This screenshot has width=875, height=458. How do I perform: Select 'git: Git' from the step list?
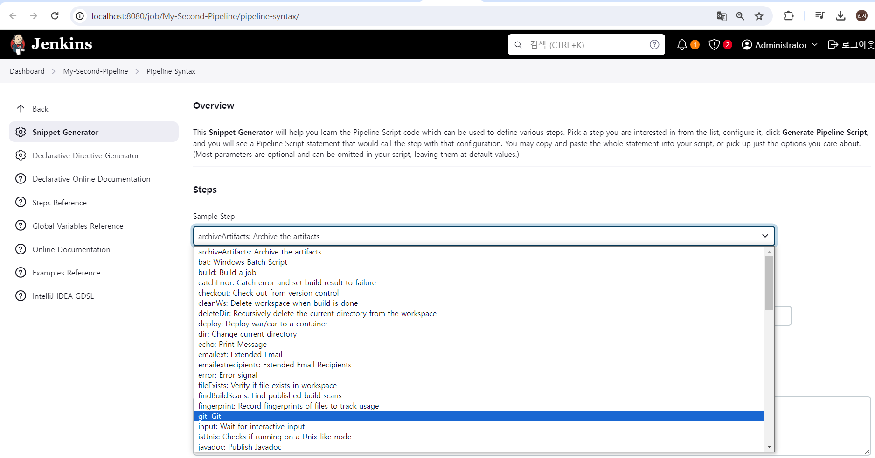point(479,416)
